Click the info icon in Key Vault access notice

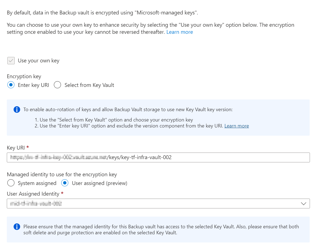(17, 227)
